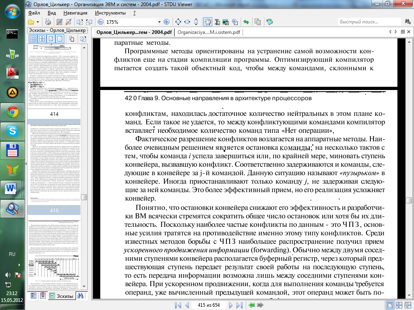Fit page to height
Viewport: 414px width, 310px height.
coord(196,22)
